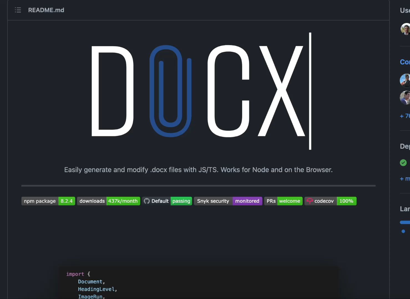Image resolution: width=410 pixels, height=299 pixels.
Task: Open the Snyk security monitored badge
Action: (228, 201)
